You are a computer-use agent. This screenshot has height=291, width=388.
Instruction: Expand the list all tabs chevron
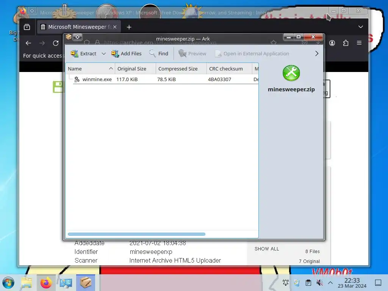click(x=361, y=27)
